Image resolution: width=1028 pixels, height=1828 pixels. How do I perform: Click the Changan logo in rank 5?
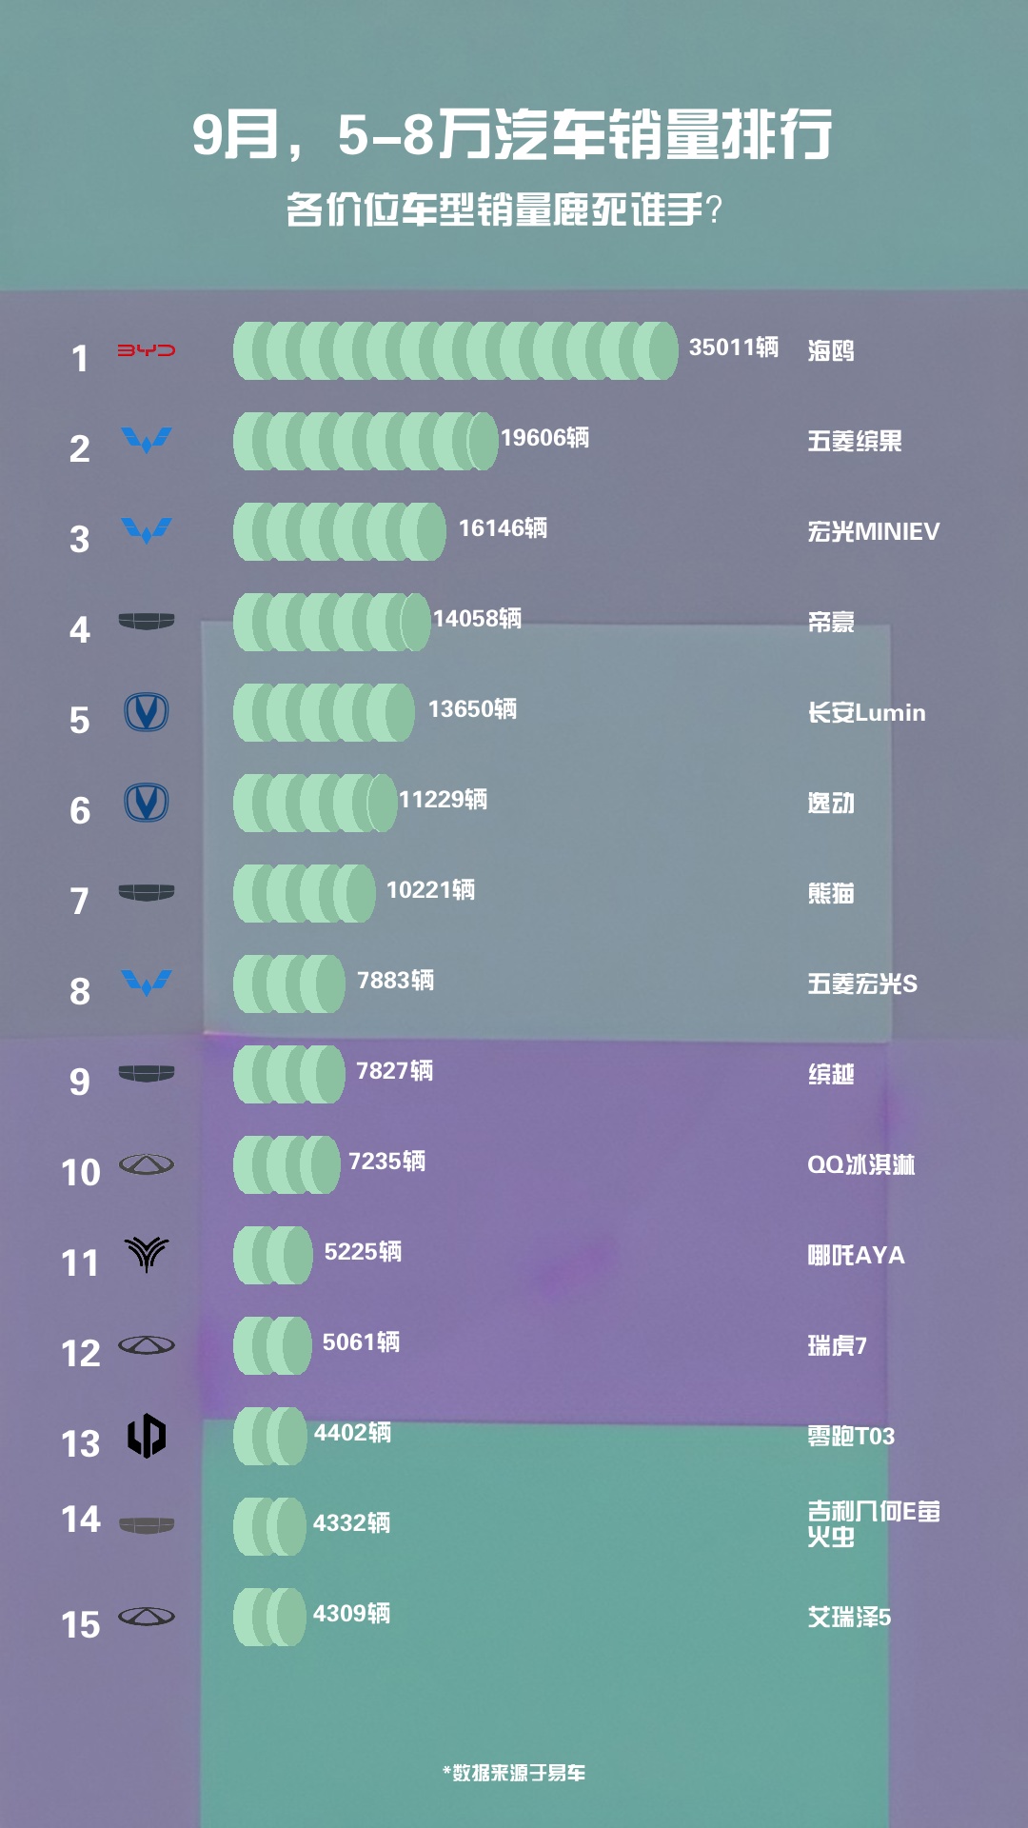pyautogui.click(x=147, y=712)
